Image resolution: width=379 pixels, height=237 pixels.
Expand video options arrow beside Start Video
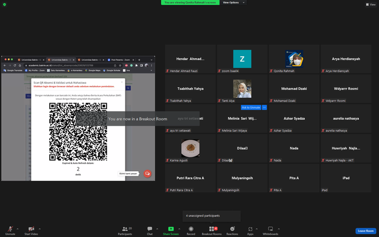coord(40,229)
